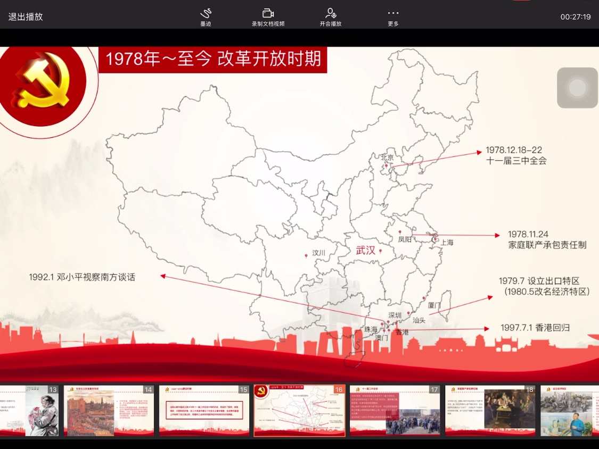Click the 北京 map pin marker
Screen dimensions: 599x449
point(387,167)
